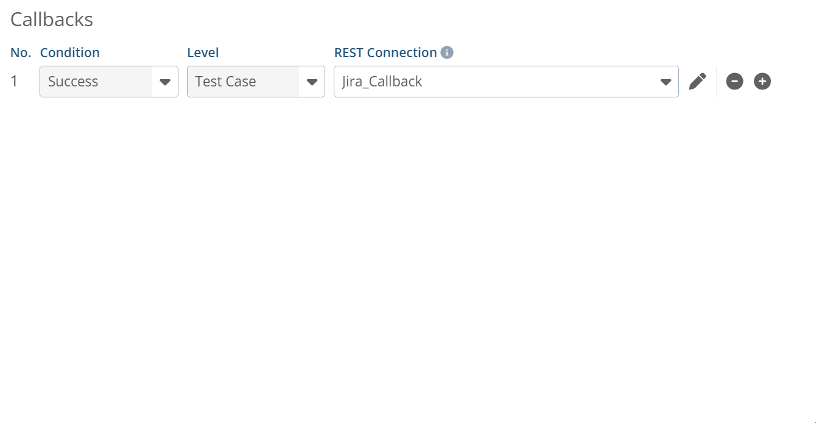The height and width of the screenshot is (423, 816).
Task: Click the pencil icon to edit Jira_Callback connection
Action: pyautogui.click(x=698, y=81)
